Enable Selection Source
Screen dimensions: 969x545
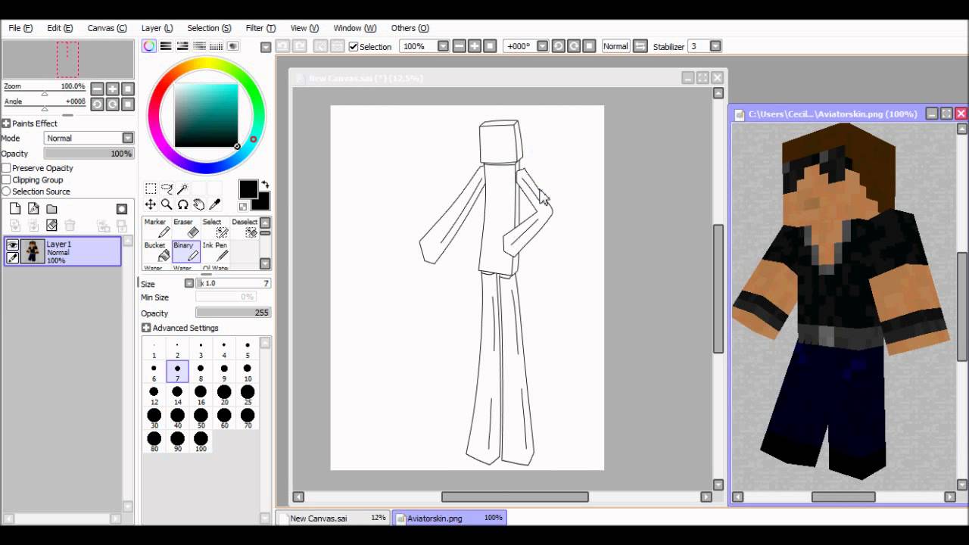click(x=6, y=192)
